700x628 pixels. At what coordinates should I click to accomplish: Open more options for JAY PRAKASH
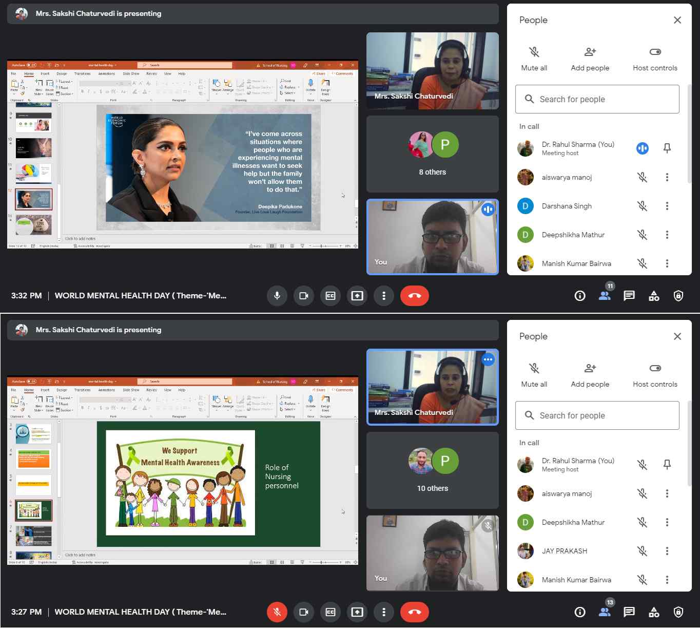click(667, 551)
